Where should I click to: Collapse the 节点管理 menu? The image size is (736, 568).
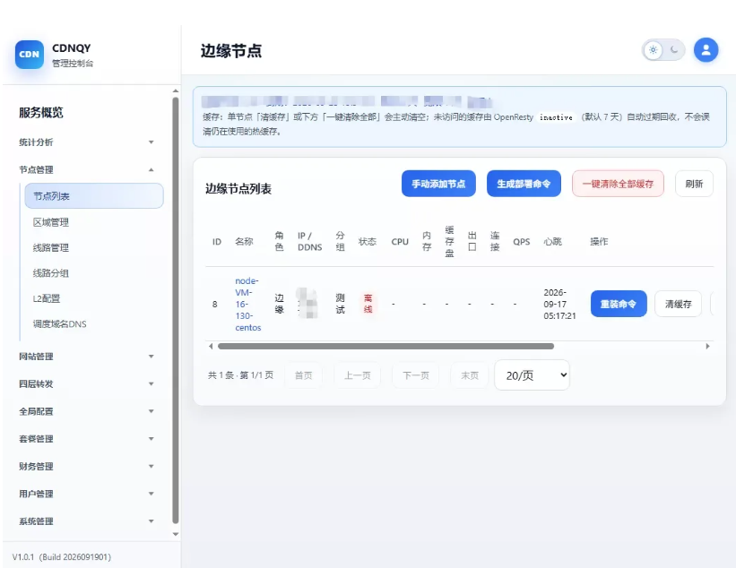[x=86, y=170]
